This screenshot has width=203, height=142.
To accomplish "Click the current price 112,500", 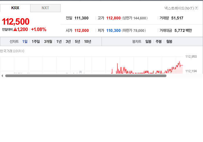I will (16, 21).
